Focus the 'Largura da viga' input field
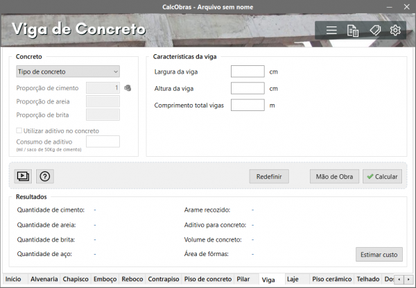The image size is (416, 288). 248,71
